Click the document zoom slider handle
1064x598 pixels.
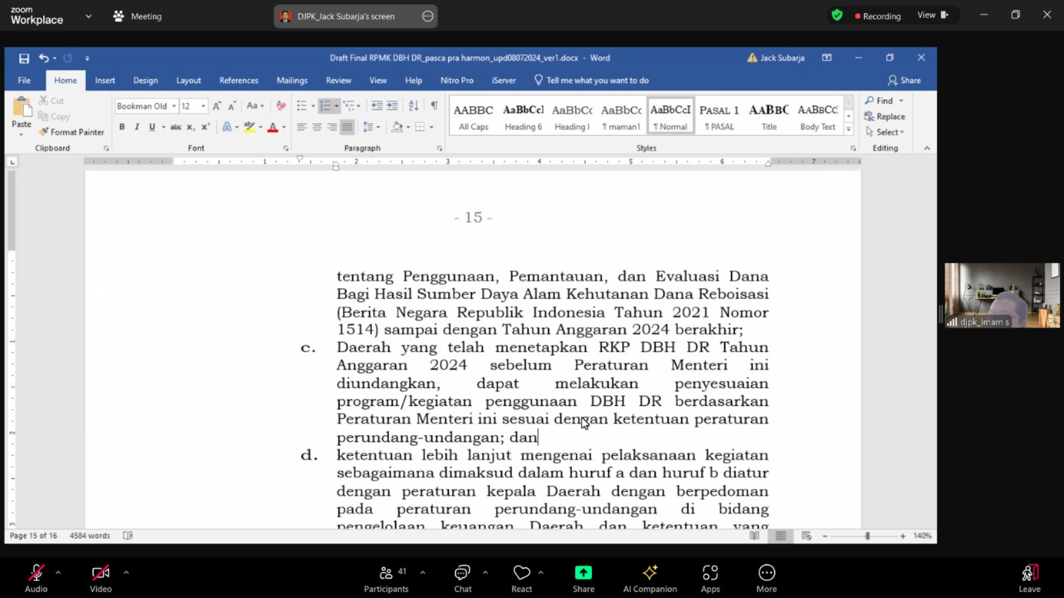867,536
